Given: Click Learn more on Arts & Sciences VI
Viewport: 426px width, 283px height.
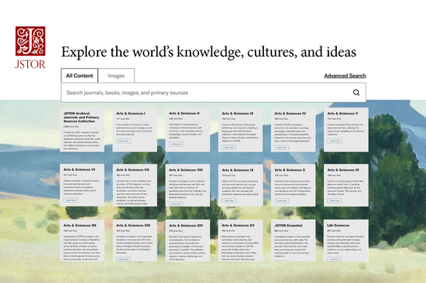Looking at the screenshot, I should tap(70, 200).
